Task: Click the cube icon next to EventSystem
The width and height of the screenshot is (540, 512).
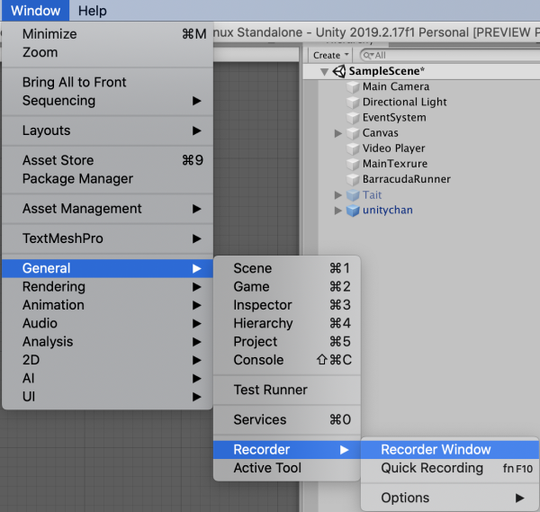Action: click(x=353, y=118)
